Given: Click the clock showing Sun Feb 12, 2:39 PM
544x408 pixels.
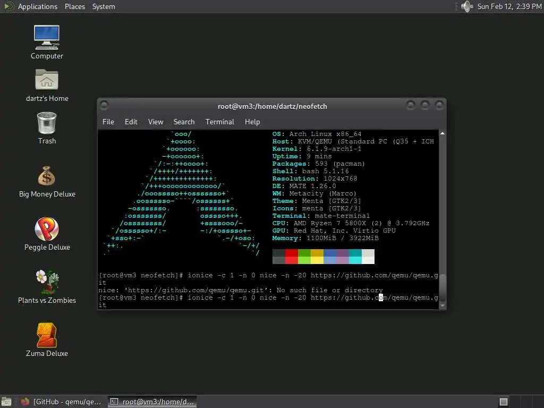Looking at the screenshot, I should (x=509, y=6).
